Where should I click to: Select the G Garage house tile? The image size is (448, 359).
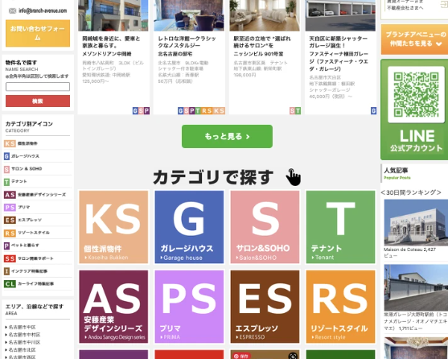[x=189, y=227]
